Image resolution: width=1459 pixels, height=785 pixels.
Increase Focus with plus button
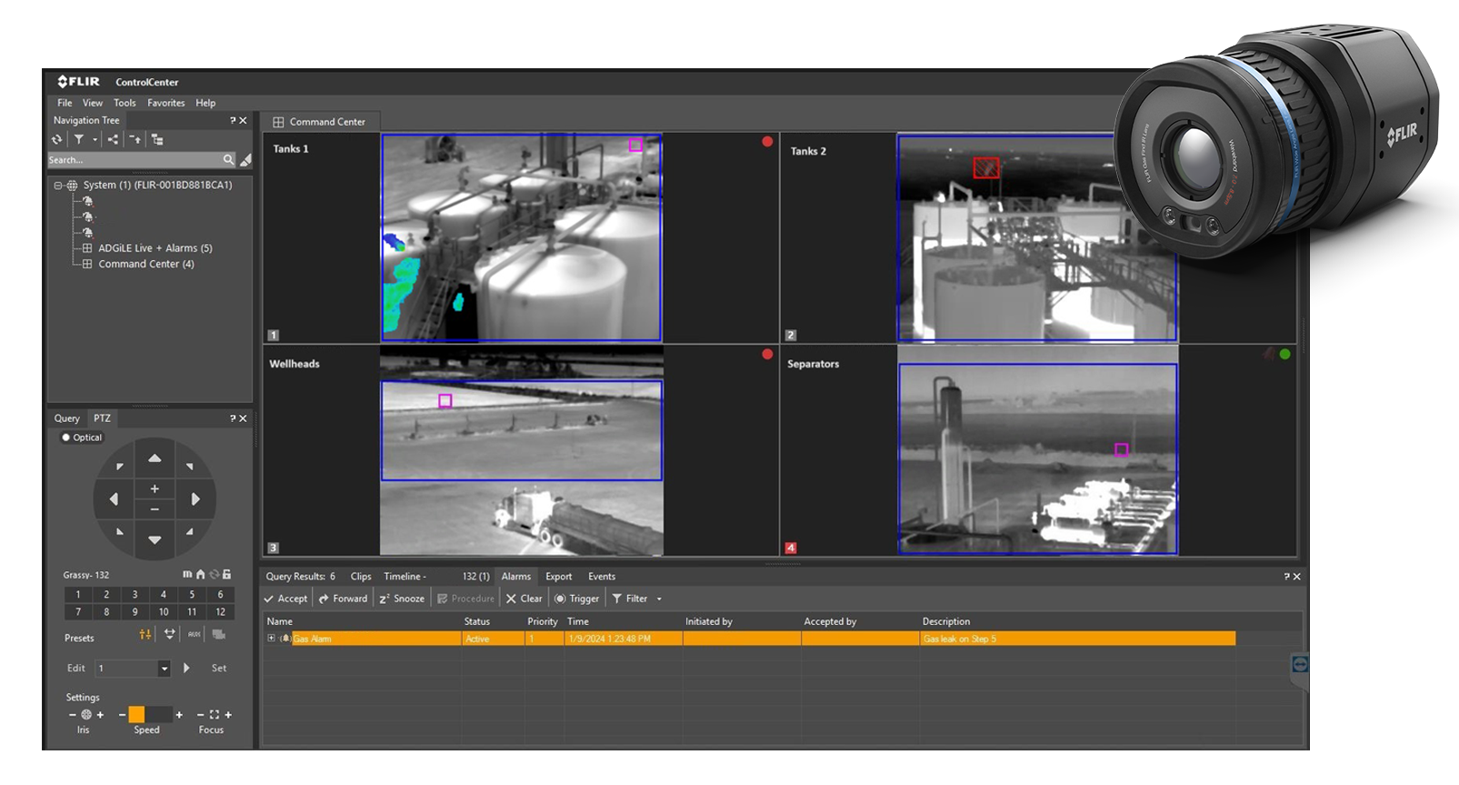tap(228, 715)
